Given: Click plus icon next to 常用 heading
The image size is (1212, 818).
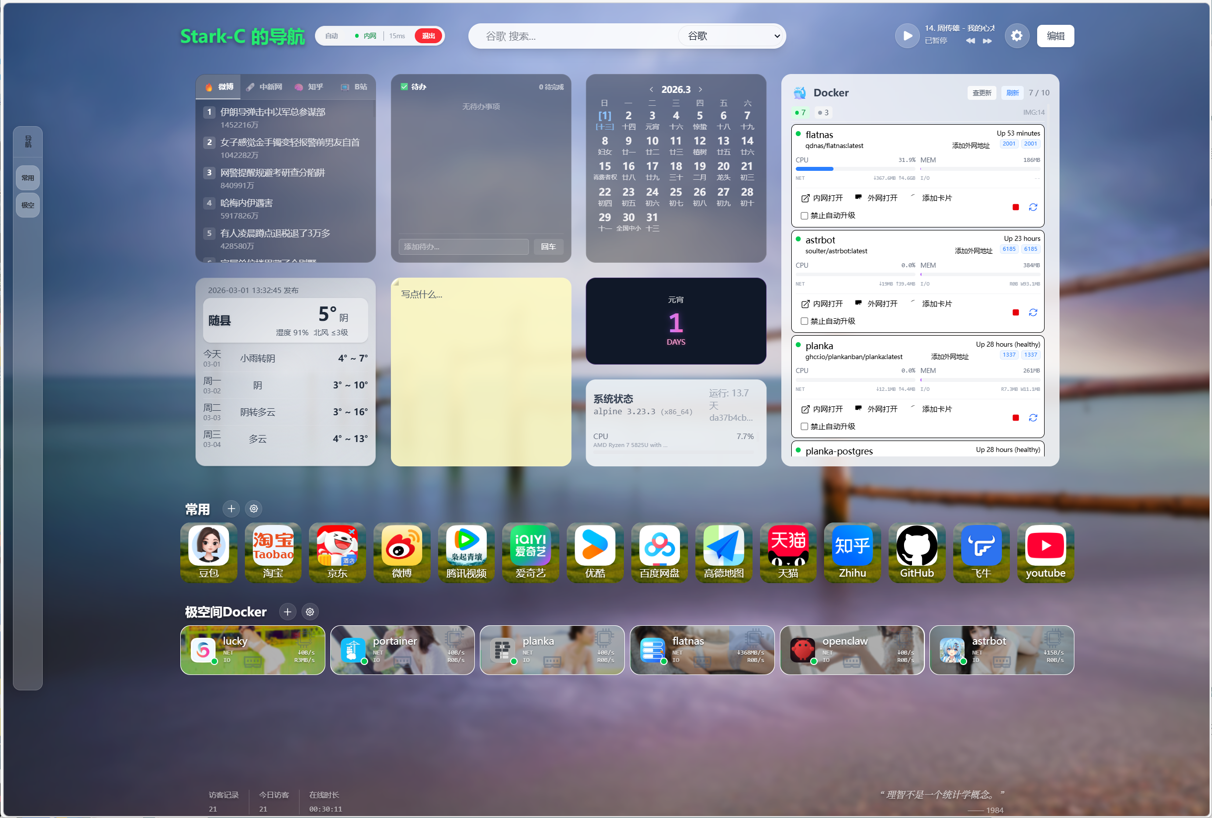Looking at the screenshot, I should point(231,508).
